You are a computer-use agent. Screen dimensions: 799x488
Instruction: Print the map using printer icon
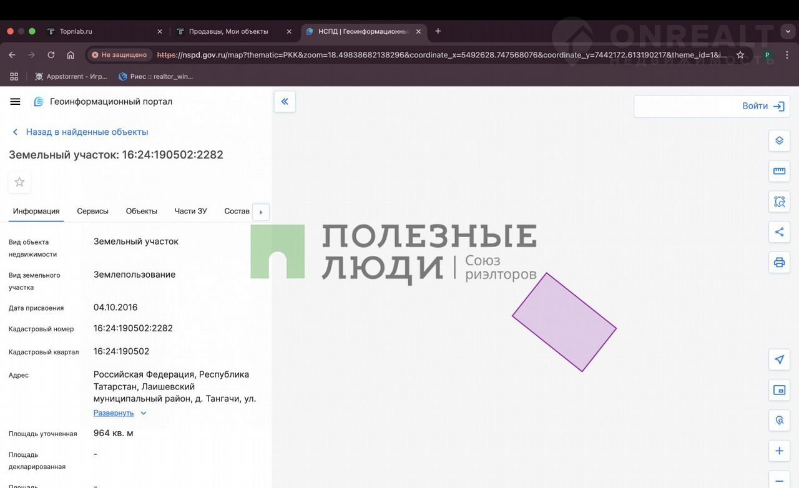pos(779,262)
